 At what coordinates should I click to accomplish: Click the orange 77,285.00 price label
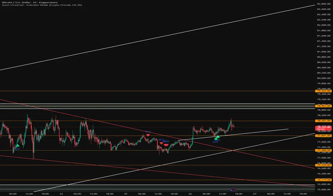[x=323, y=150]
